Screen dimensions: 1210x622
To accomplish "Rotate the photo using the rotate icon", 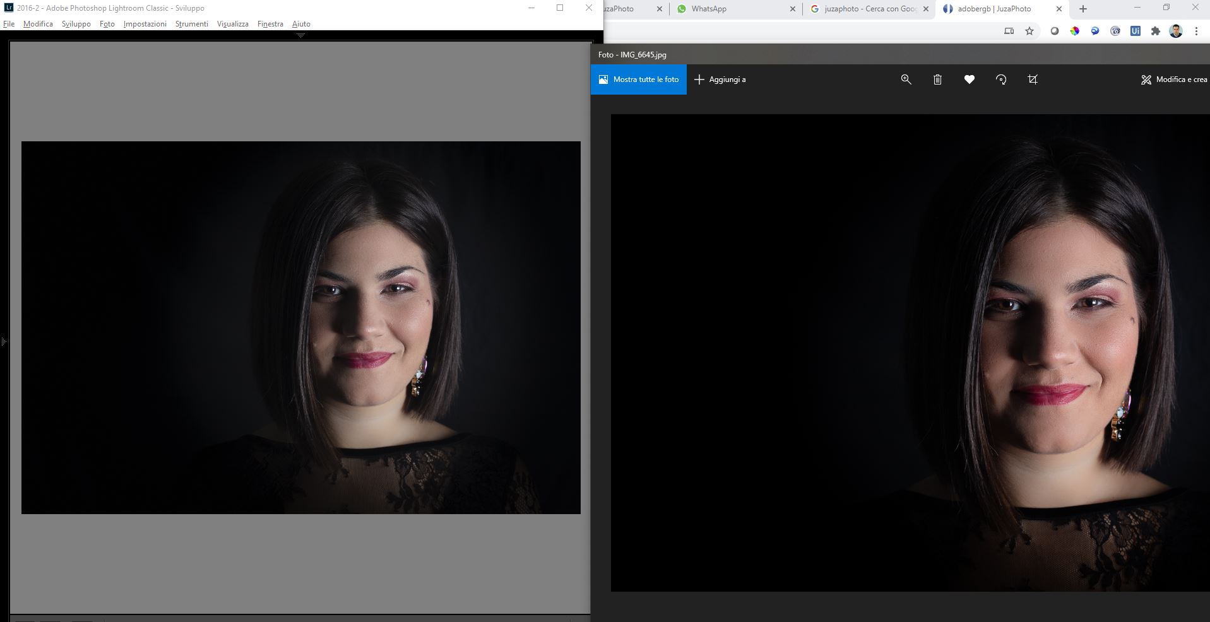I will pos(1001,79).
